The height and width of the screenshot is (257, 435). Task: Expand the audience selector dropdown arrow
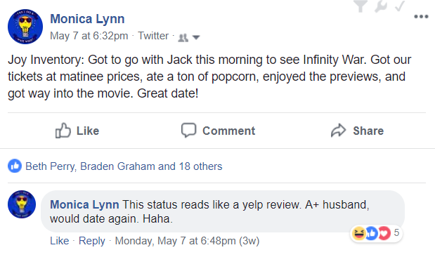pos(196,37)
